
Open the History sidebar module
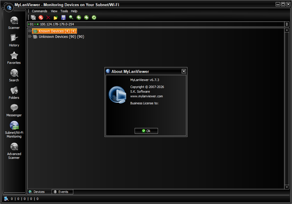[14, 40]
